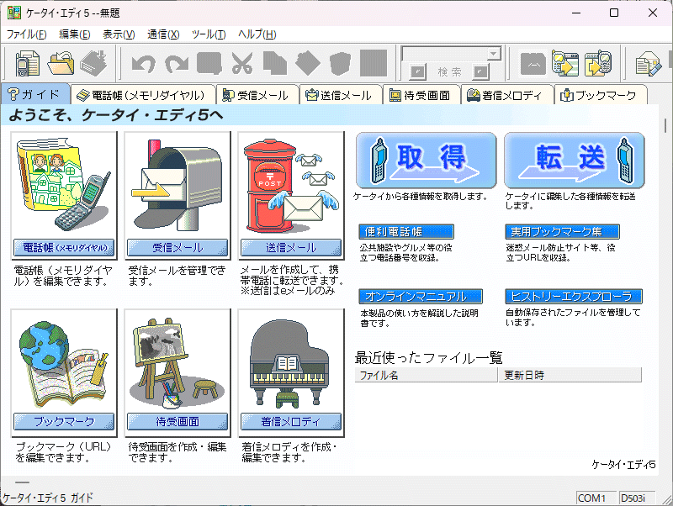This screenshot has height=506, width=673.
Task: Open the search combo box dropdown arrow
Action: coord(494,53)
